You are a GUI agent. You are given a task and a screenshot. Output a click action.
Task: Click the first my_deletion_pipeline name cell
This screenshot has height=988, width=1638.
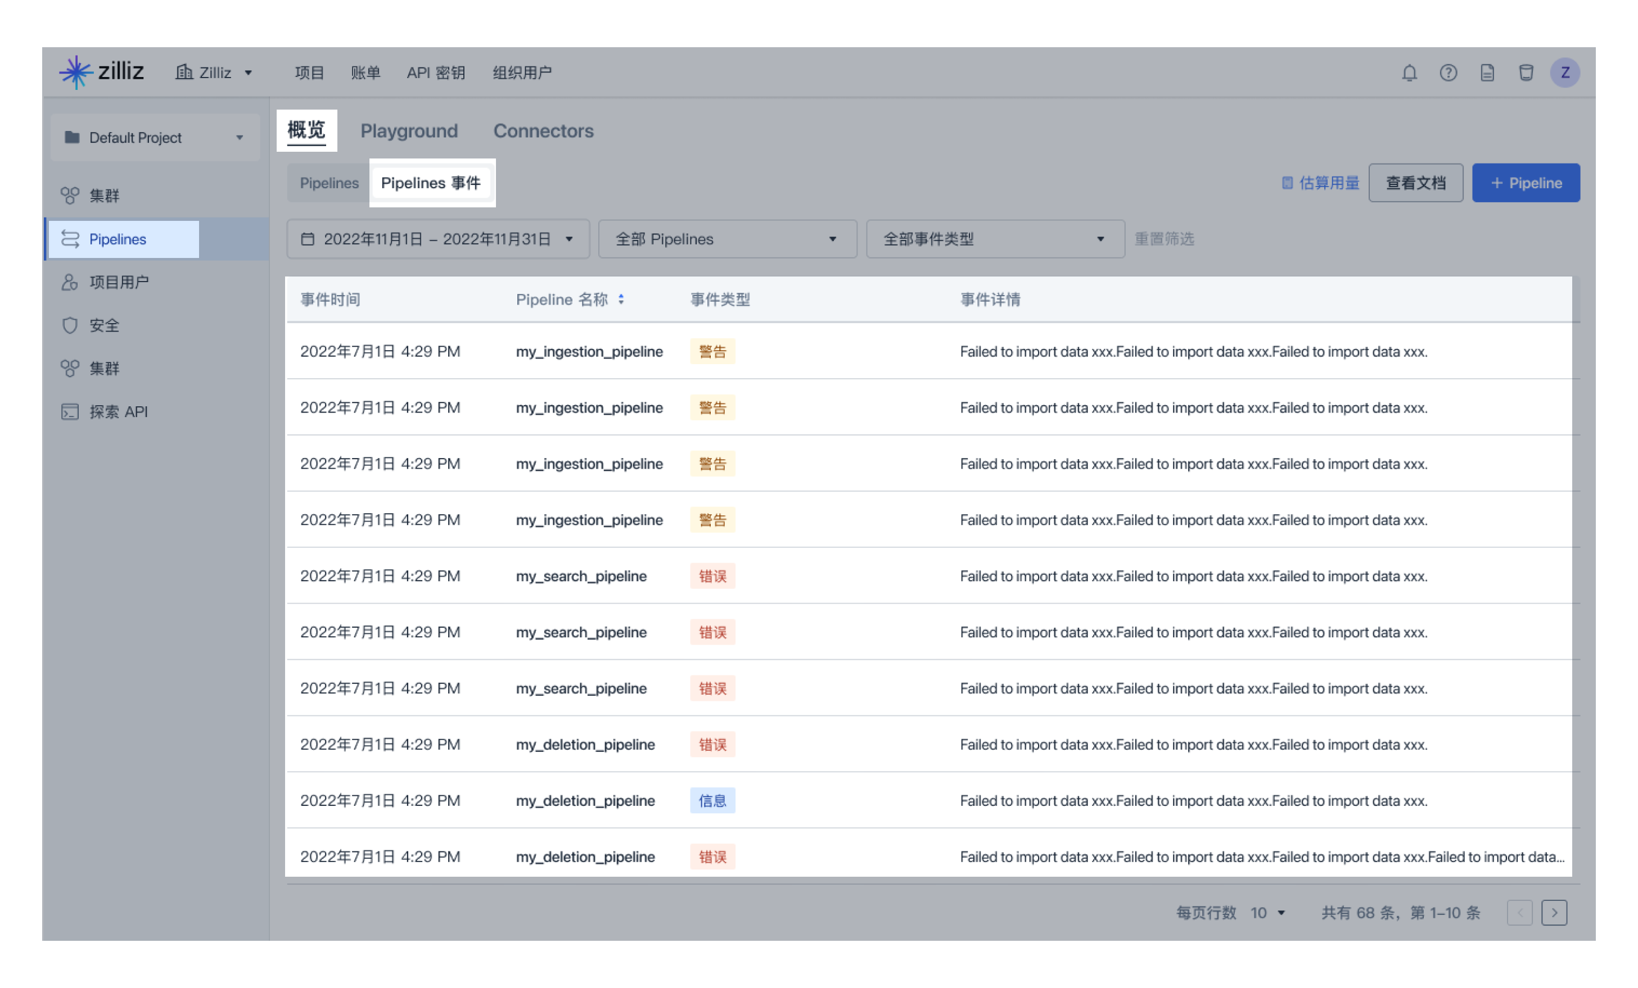585,744
